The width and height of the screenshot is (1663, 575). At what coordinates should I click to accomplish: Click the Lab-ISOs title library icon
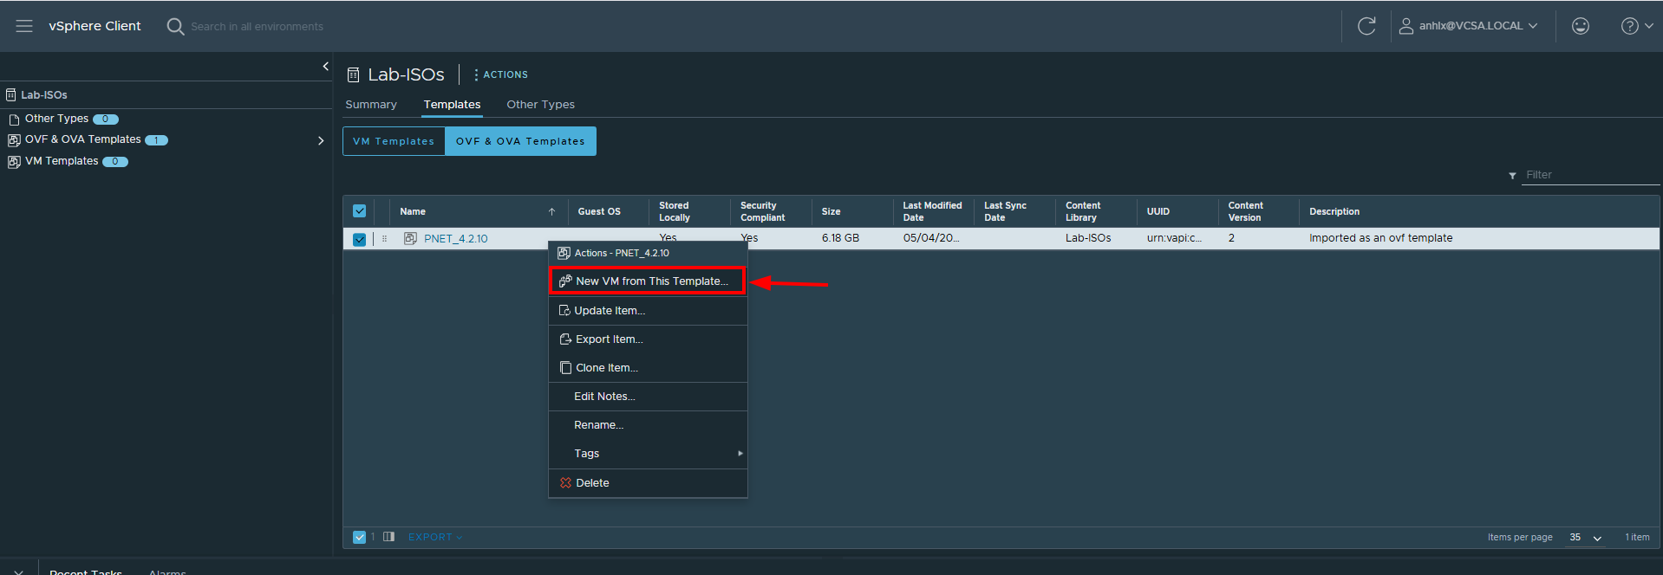pyautogui.click(x=353, y=75)
